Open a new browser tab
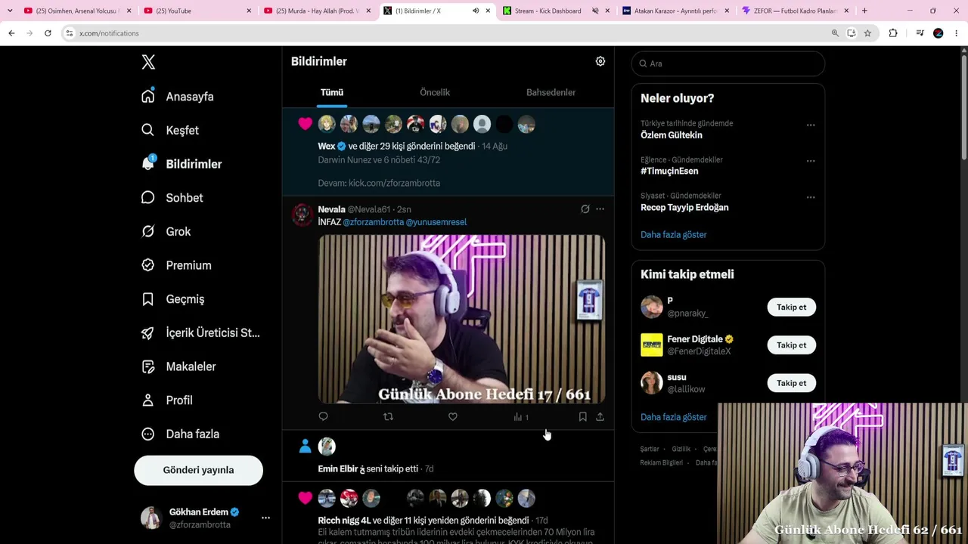The image size is (968, 544). click(x=864, y=11)
